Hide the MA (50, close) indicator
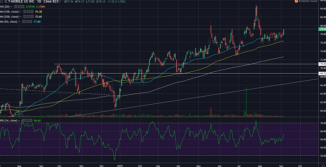 24,22
